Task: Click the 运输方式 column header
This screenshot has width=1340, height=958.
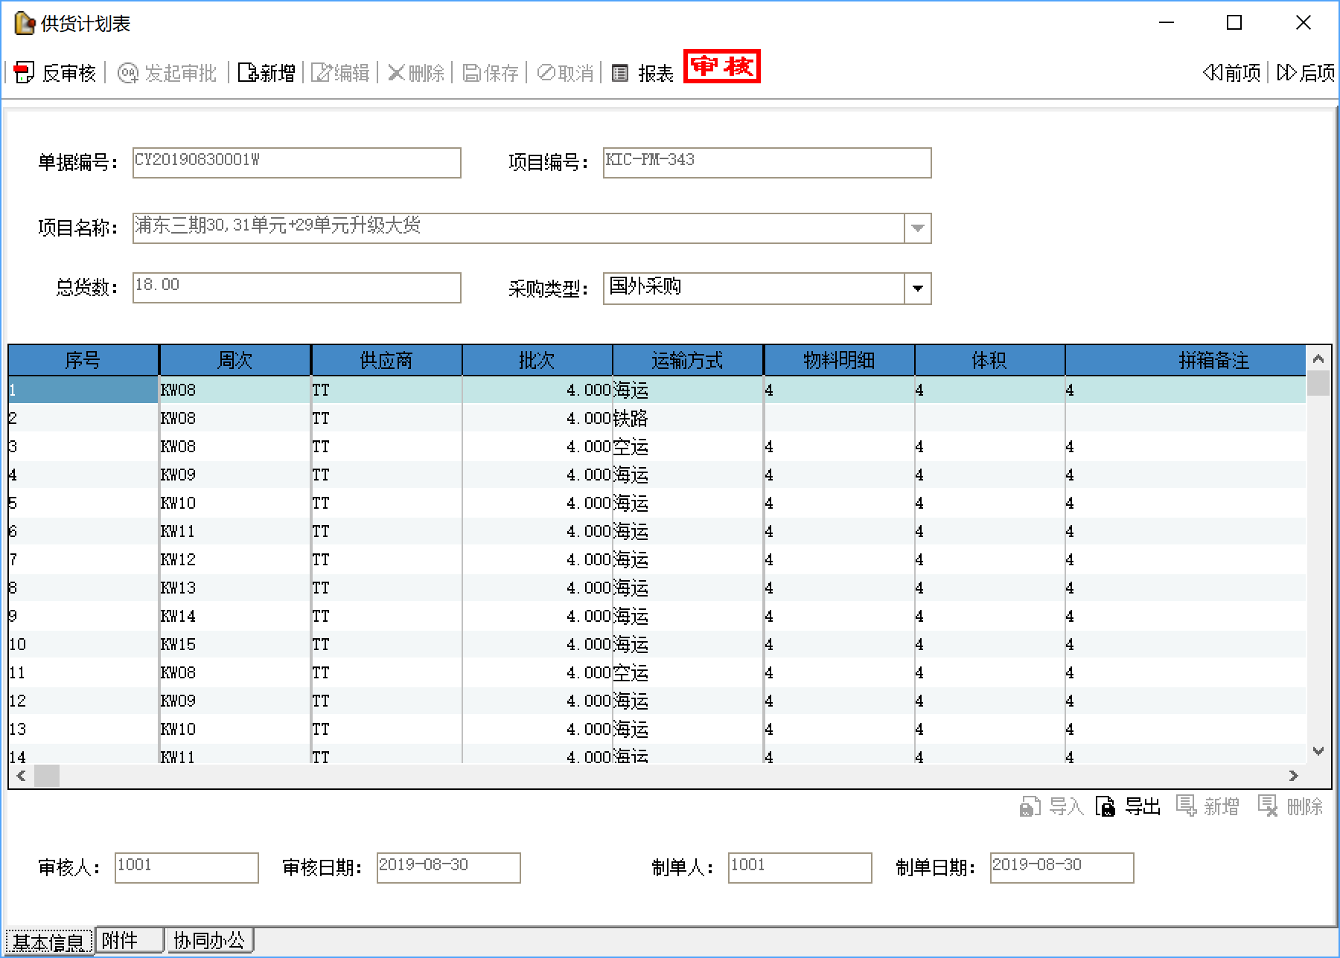Action: 687,361
